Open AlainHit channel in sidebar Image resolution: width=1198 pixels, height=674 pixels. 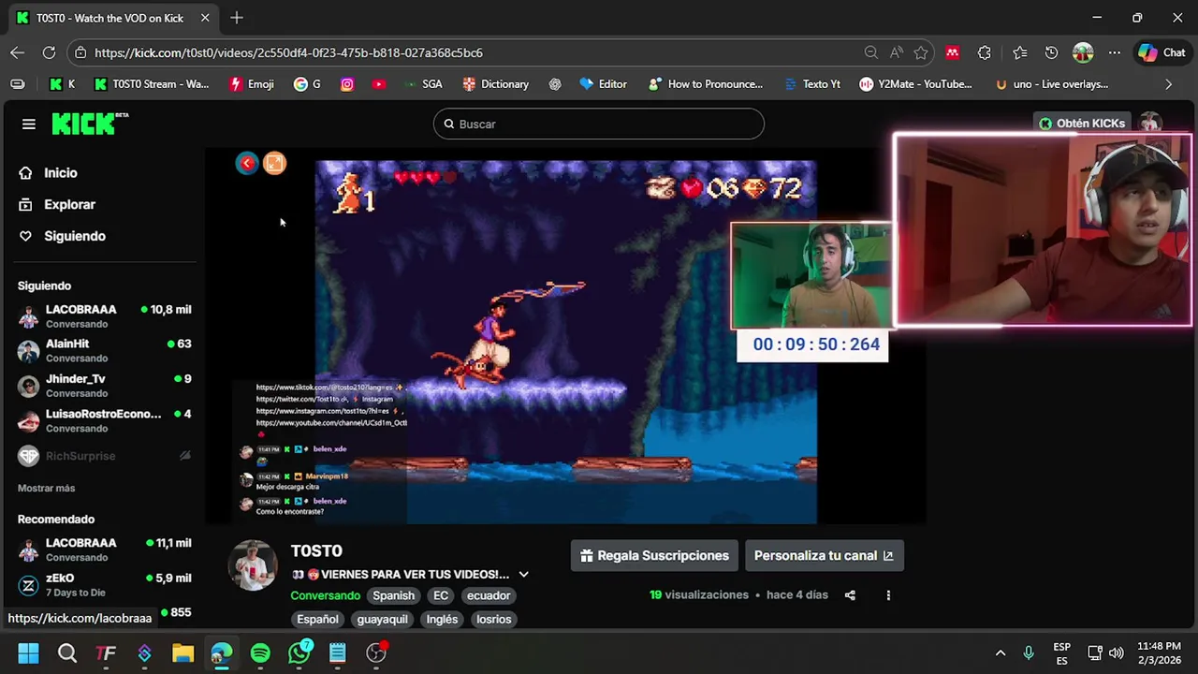(105, 351)
